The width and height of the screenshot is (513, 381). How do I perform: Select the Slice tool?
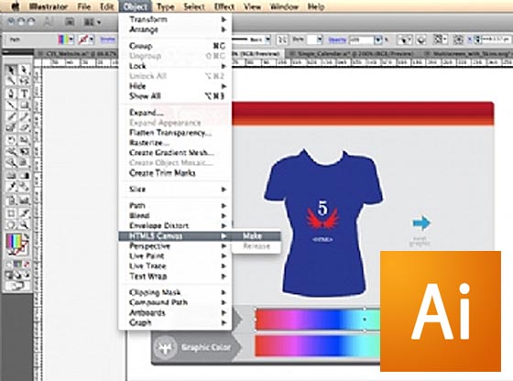24,213
